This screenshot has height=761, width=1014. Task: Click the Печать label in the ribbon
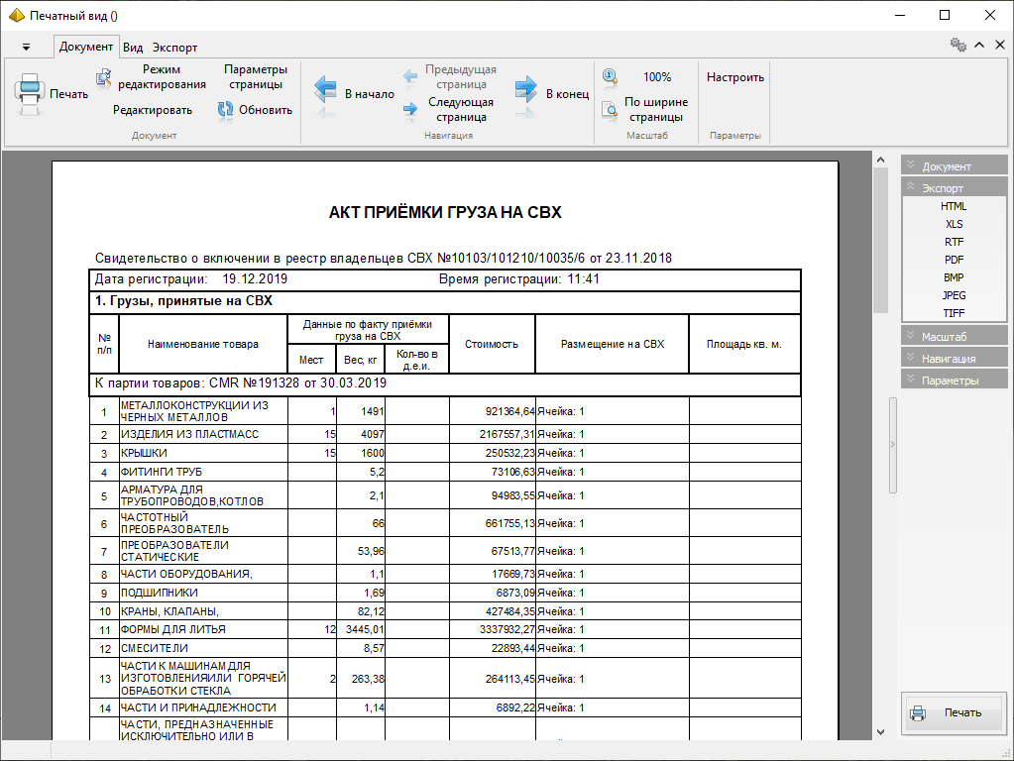tap(68, 94)
